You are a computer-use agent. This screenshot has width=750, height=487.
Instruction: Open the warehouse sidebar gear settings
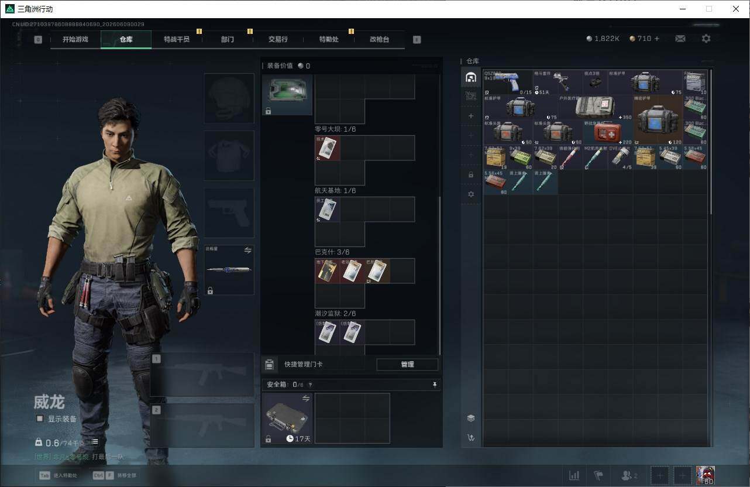tap(471, 194)
